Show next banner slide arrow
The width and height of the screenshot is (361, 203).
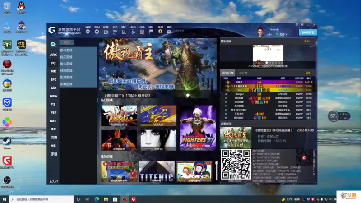pyautogui.click(x=212, y=69)
